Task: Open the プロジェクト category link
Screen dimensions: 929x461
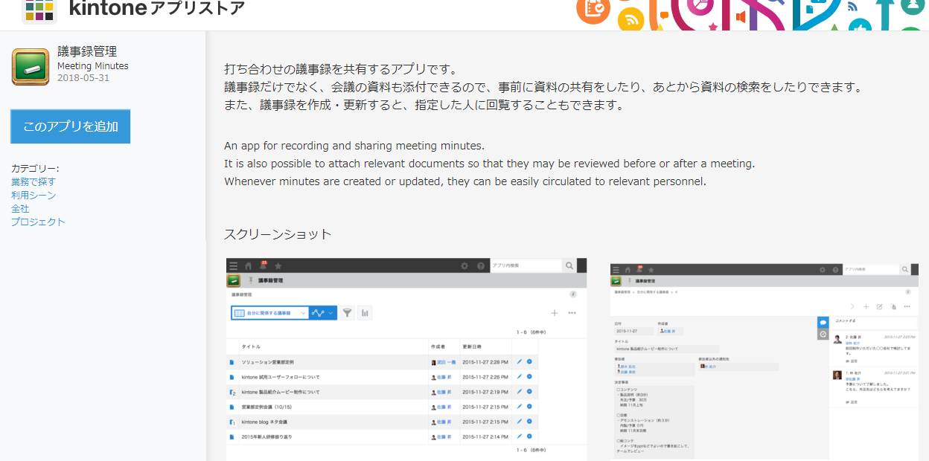Action: pyautogui.click(x=38, y=222)
